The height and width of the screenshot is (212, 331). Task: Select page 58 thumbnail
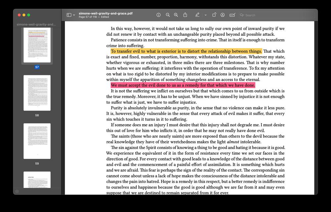pyautogui.click(x=37, y=93)
